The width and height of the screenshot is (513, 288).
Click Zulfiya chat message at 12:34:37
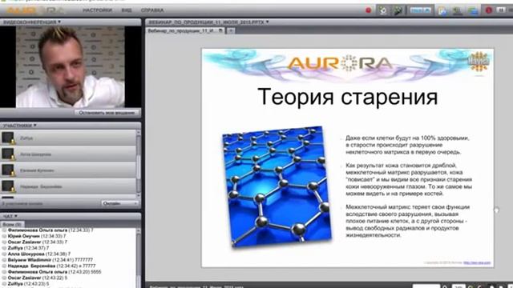(x=28, y=248)
